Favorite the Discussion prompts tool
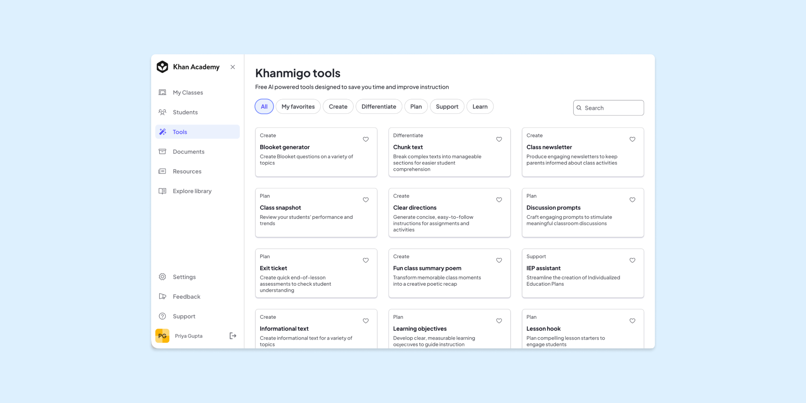Screen dimensions: 806x403 (632, 200)
